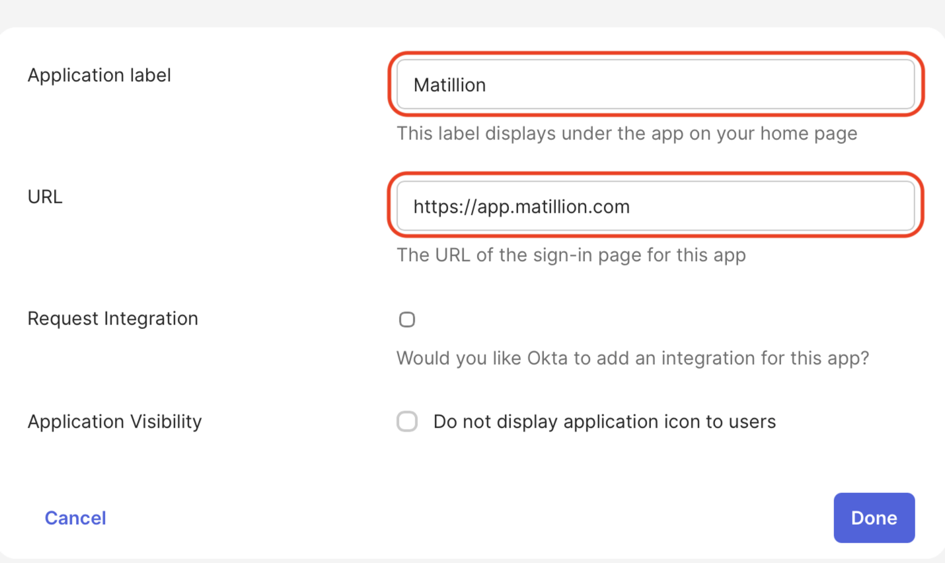This screenshot has height=563, width=945.
Task: Click the Matillion text in the label field
Action: 449,85
